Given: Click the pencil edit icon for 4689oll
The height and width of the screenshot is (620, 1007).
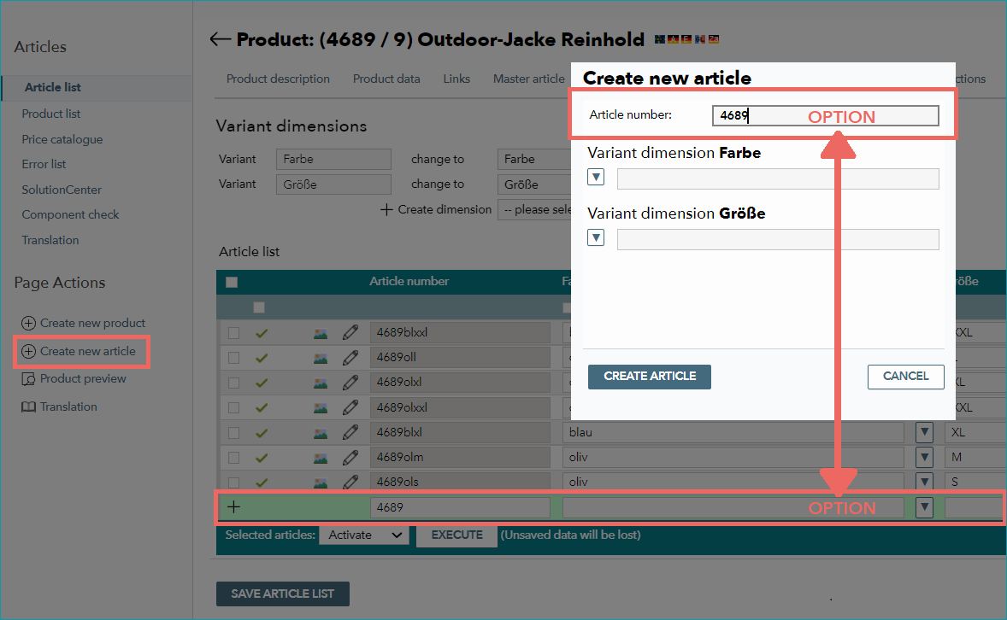Looking at the screenshot, I should click(x=350, y=358).
